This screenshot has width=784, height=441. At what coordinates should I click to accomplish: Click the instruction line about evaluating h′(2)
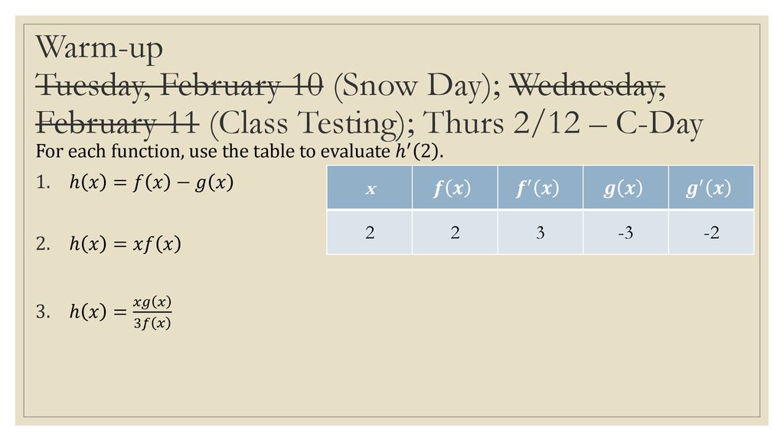pos(240,152)
